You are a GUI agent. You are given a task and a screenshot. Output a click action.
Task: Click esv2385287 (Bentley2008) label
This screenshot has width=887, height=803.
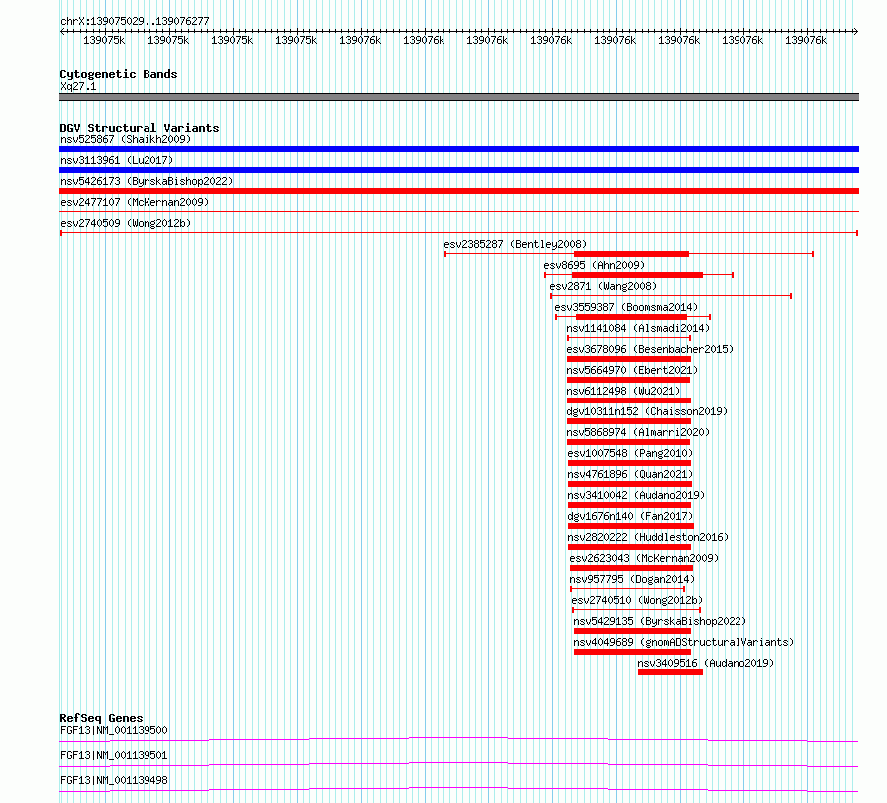point(515,244)
